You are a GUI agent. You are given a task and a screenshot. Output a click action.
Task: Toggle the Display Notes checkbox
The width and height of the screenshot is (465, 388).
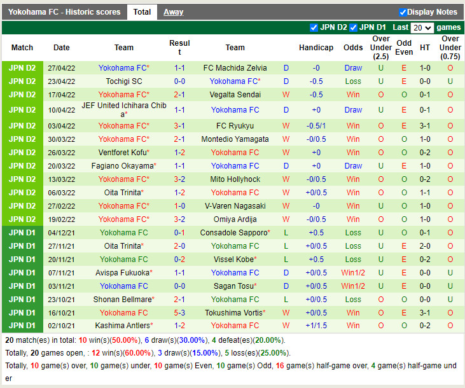click(x=403, y=12)
